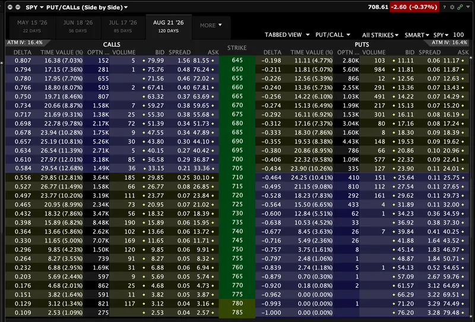
Task: Open the settings gear icon
Action: [x=452, y=7]
